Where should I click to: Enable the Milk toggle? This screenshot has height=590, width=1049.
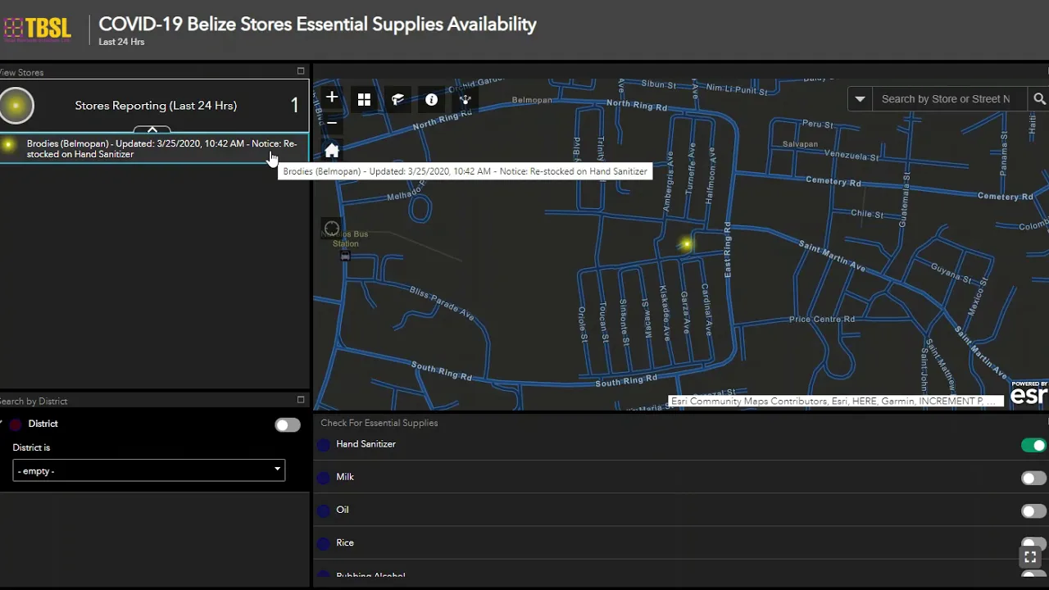click(1033, 478)
